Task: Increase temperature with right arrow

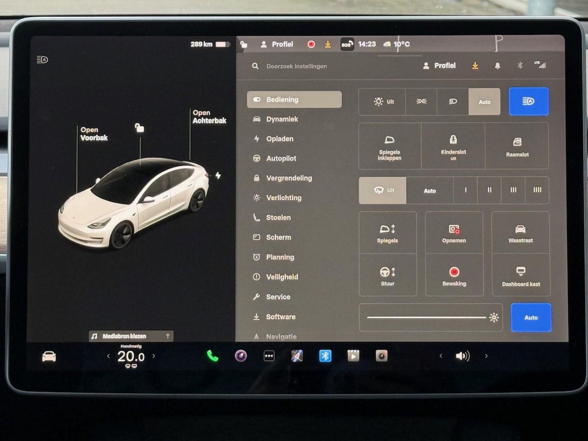Action: coord(153,356)
